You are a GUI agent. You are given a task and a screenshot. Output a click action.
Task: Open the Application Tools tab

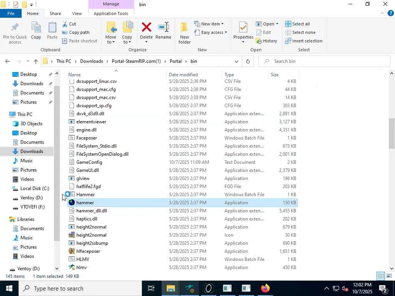click(x=111, y=13)
